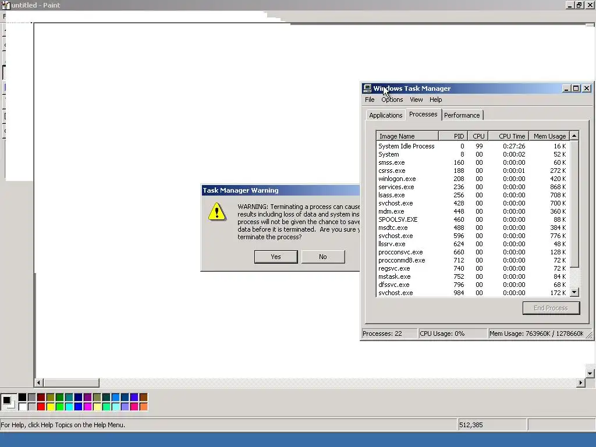Select the procconsvc.exe process

473,252
